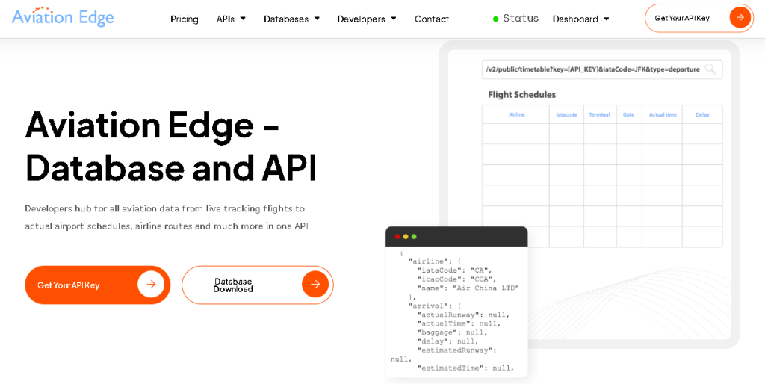Click the timetable URL search field
The image size is (765, 384).
[x=602, y=69]
